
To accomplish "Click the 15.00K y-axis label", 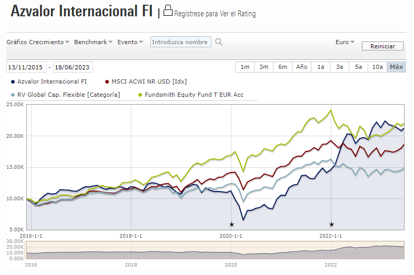I will coord(15,167).
